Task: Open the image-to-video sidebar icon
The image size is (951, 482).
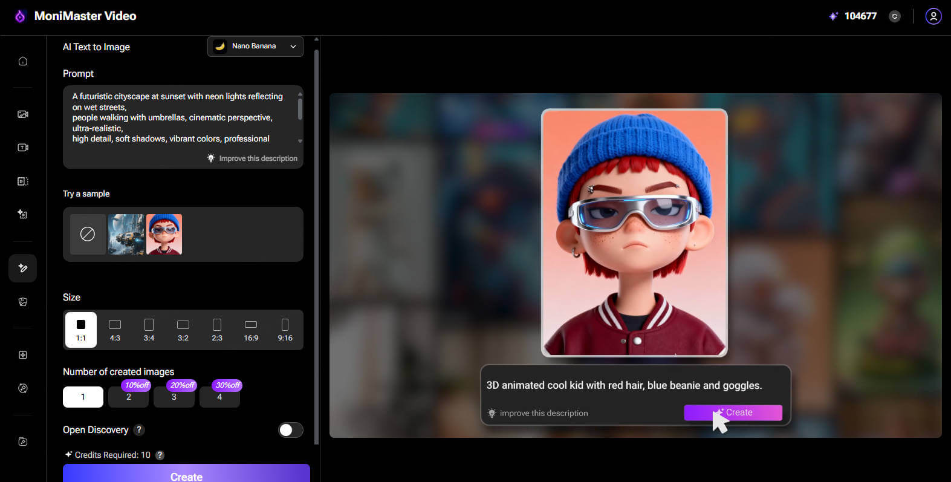Action: click(23, 114)
